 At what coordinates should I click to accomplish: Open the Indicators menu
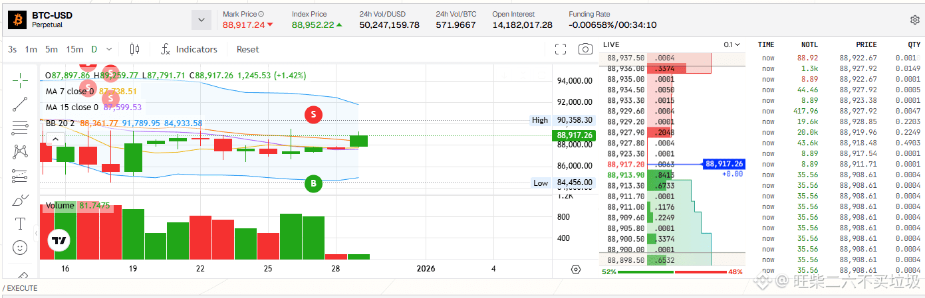pyautogui.click(x=189, y=49)
